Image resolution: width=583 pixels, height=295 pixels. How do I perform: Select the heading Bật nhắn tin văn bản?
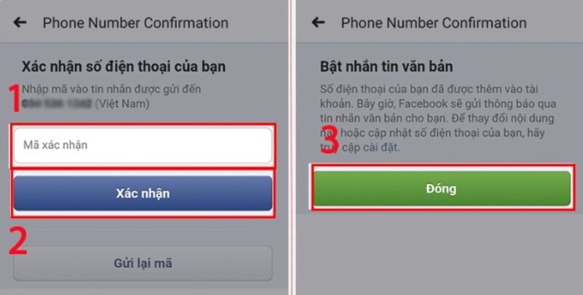click(x=386, y=67)
